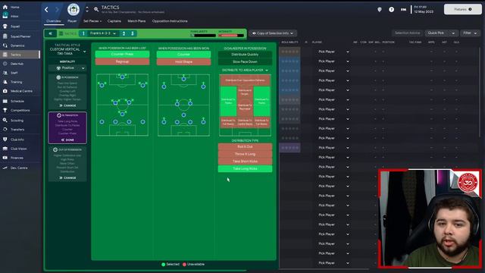Go back with the left arrow

[46, 10]
